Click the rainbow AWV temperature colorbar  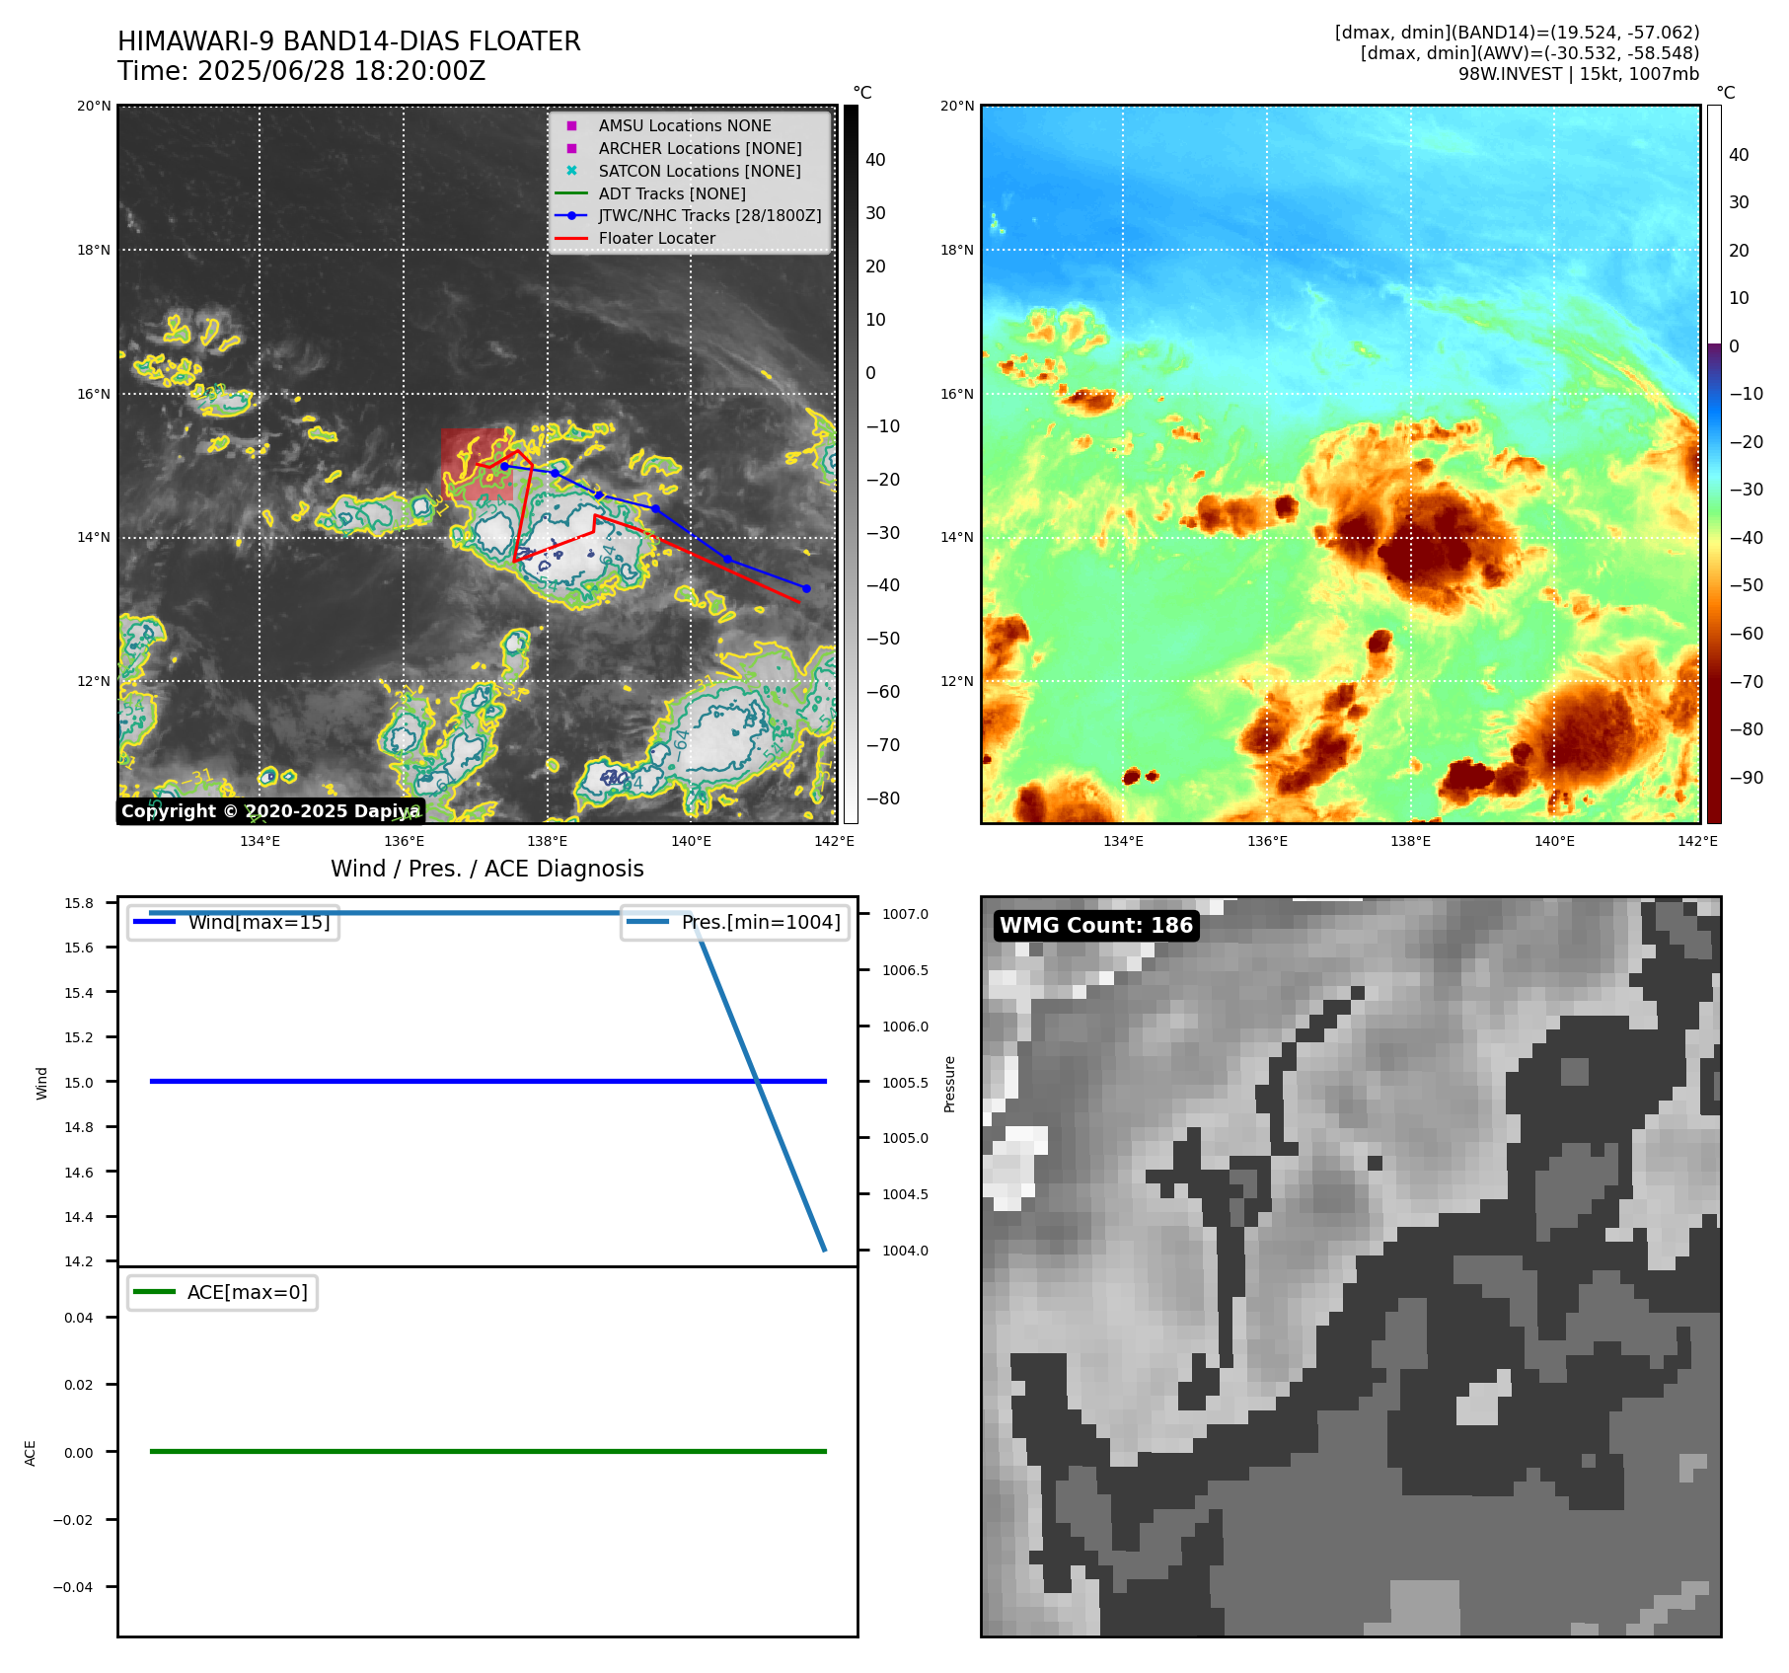coord(1714,464)
